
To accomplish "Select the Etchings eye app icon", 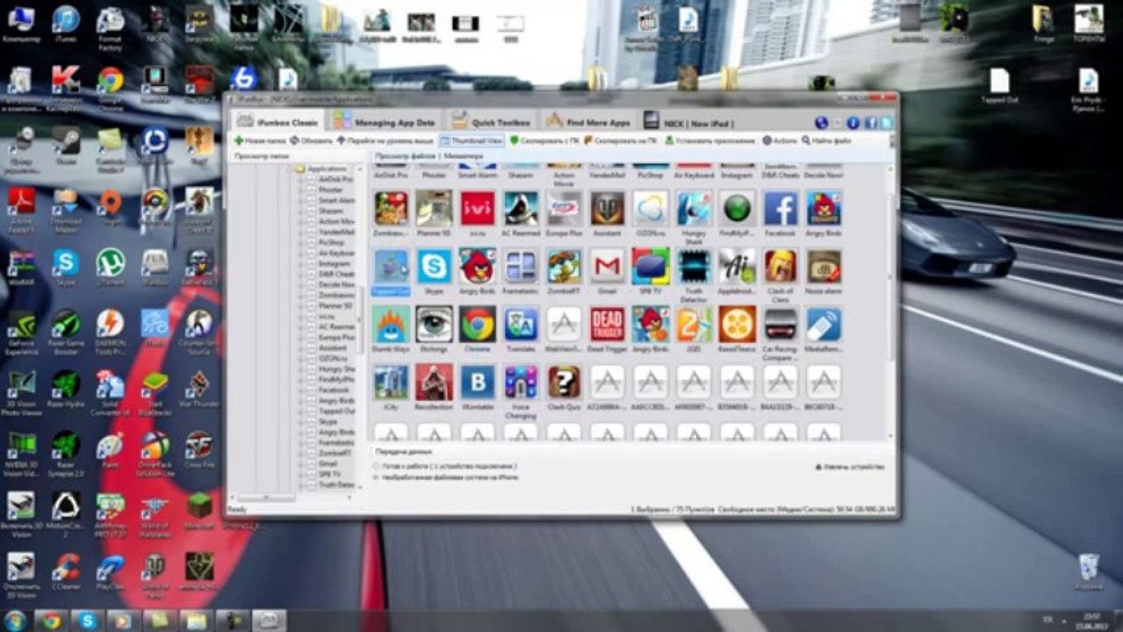I will coord(435,324).
